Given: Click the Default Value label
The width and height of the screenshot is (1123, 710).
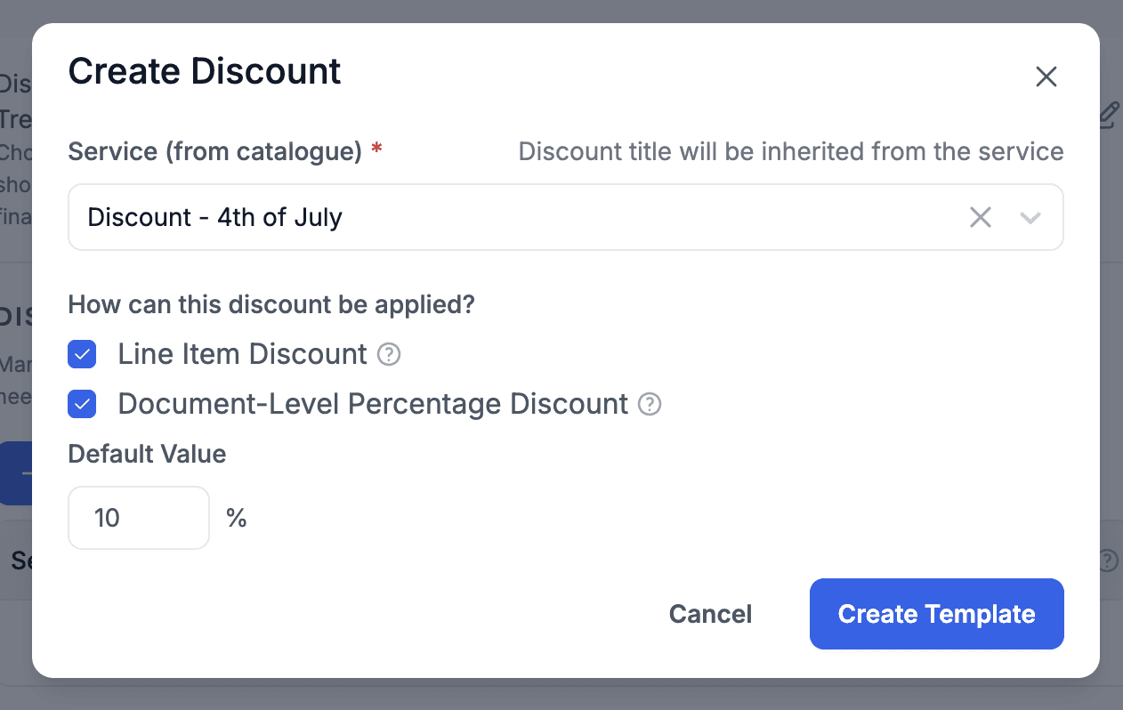Looking at the screenshot, I should tap(147, 455).
